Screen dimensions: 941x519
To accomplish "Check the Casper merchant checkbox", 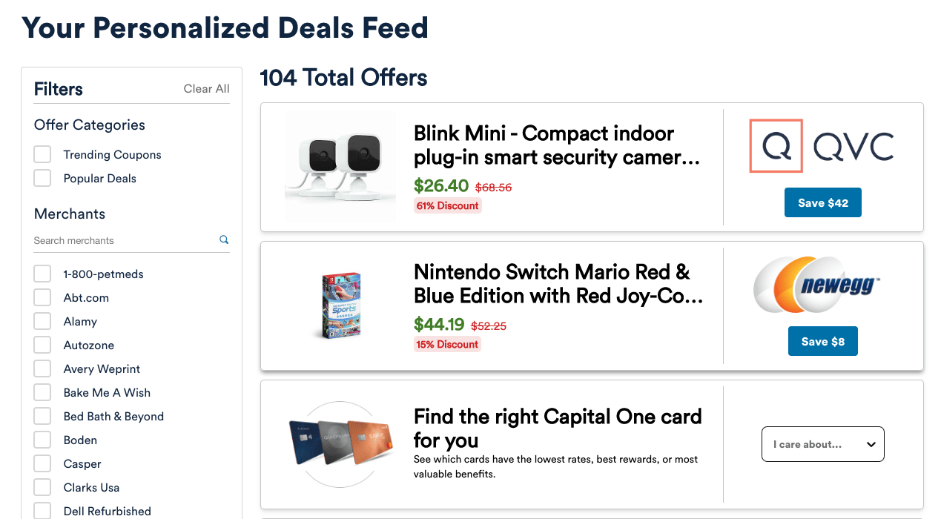I will pyautogui.click(x=42, y=463).
